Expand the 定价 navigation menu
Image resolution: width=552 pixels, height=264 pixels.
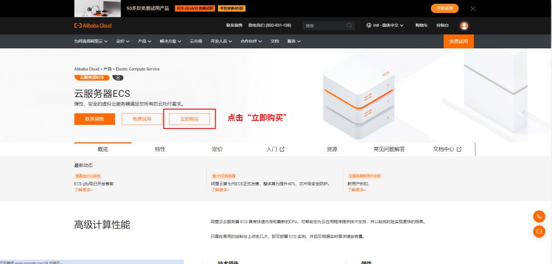pos(123,41)
